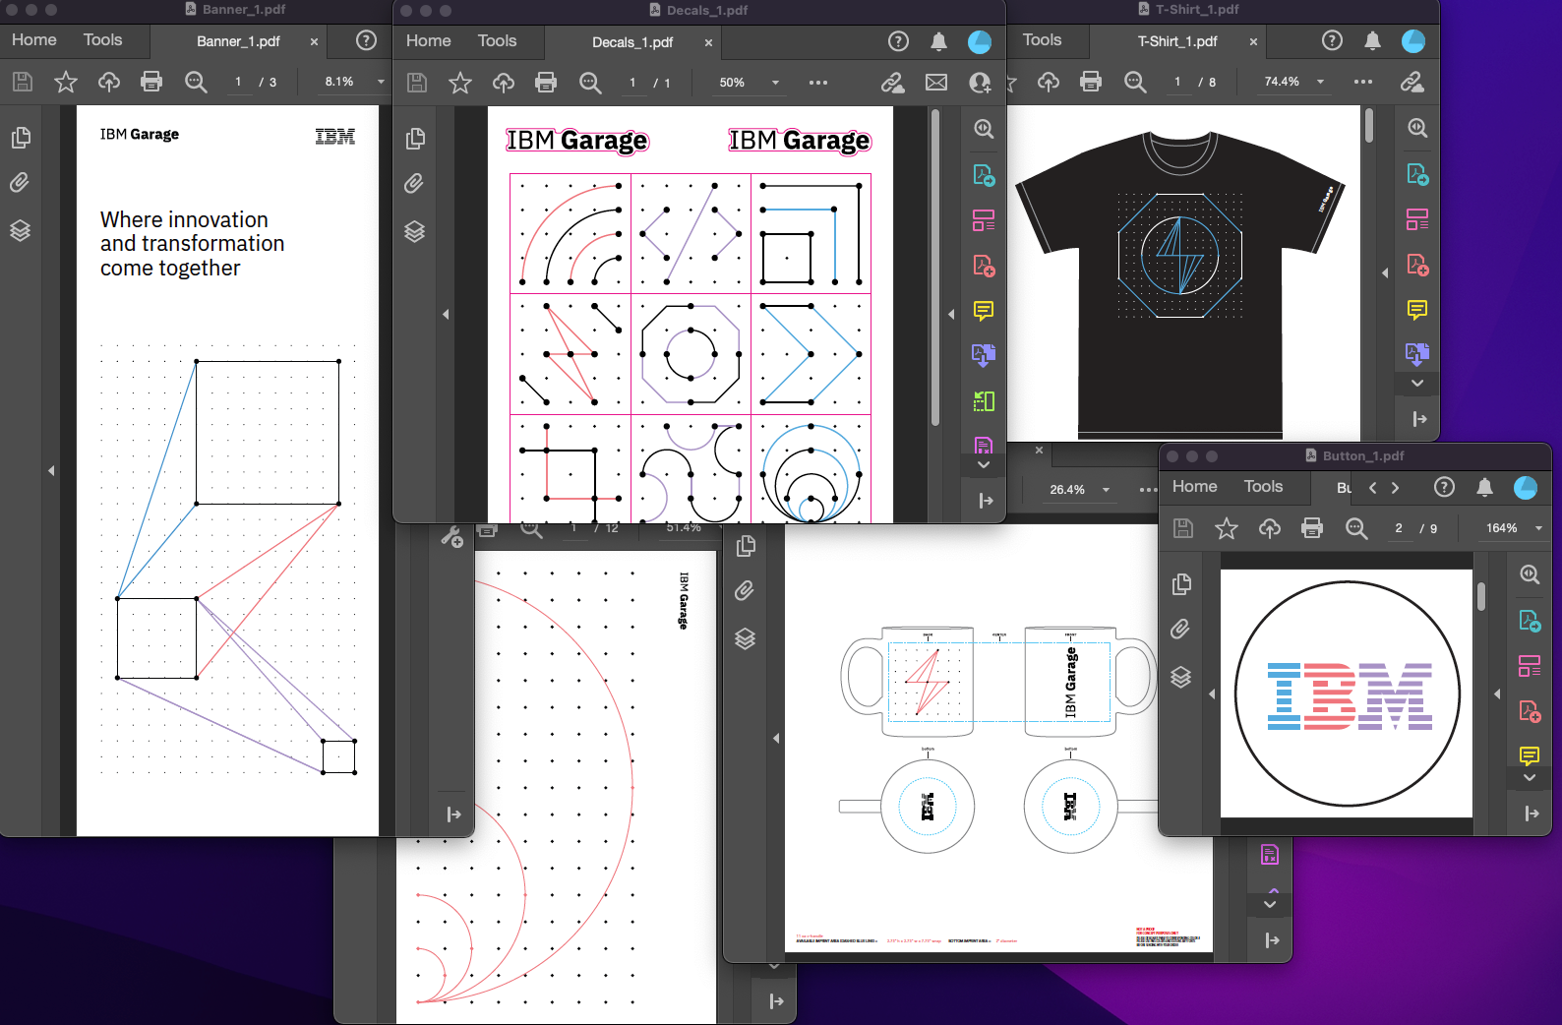The image size is (1562, 1025).
Task: Open attachments panel in Mug window
Action: [745, 590]
